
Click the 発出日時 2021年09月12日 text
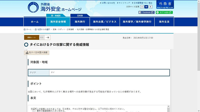138,38
